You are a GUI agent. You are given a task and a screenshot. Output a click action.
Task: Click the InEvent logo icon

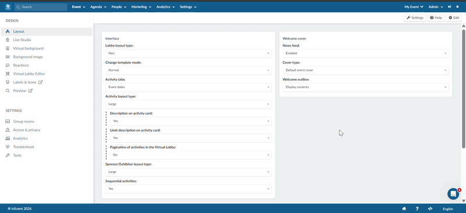(8, 6)
